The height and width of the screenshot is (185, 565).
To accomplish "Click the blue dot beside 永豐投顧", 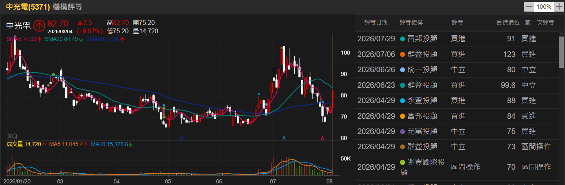I will (x=403, y=101).
